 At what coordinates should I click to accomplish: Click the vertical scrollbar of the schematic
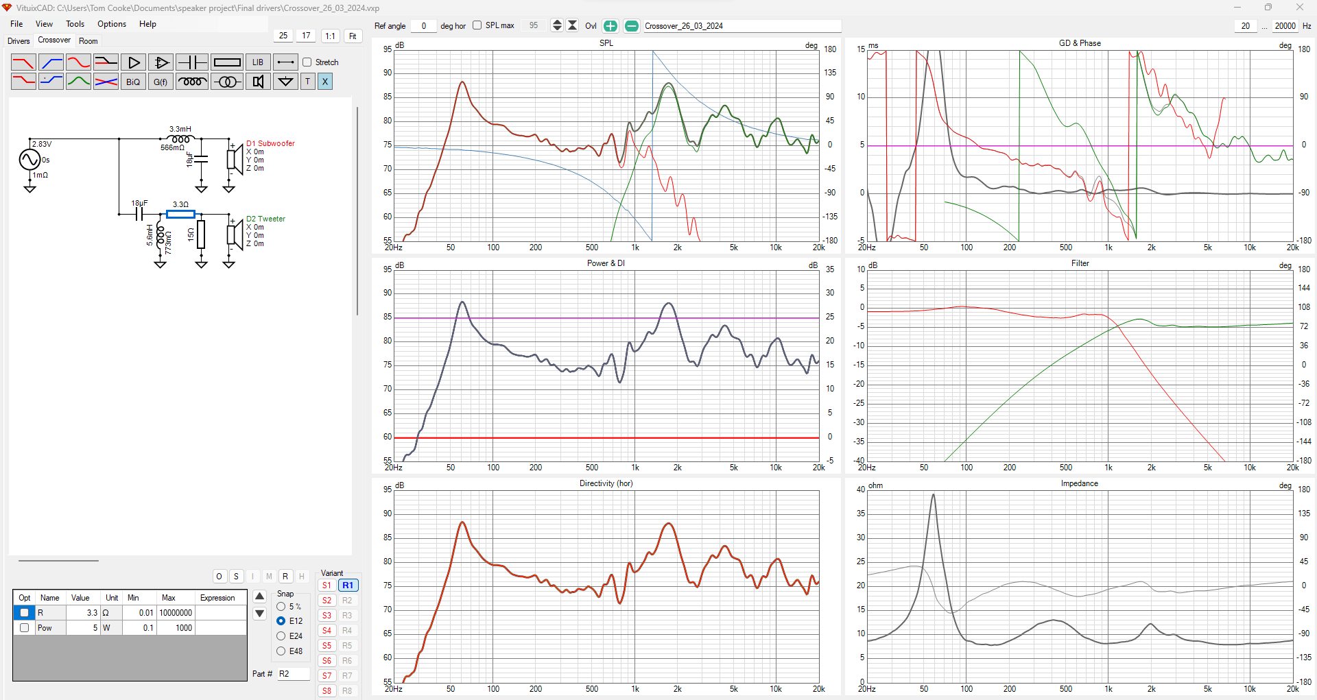pyautogui.click(x=357, y=211)
